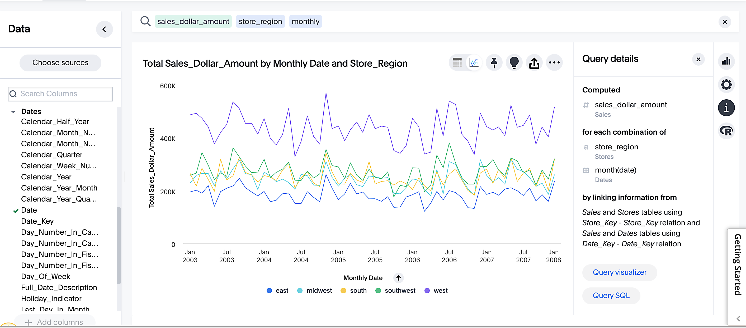Open SpotIQ lightbulb insights

514,62
